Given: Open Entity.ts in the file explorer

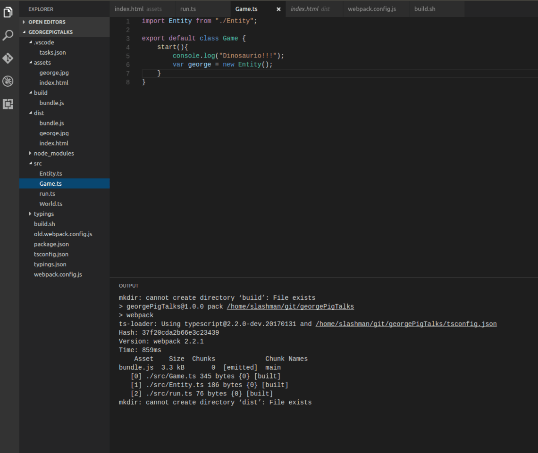Looking at the screenshot, I should tap(50, 173).
